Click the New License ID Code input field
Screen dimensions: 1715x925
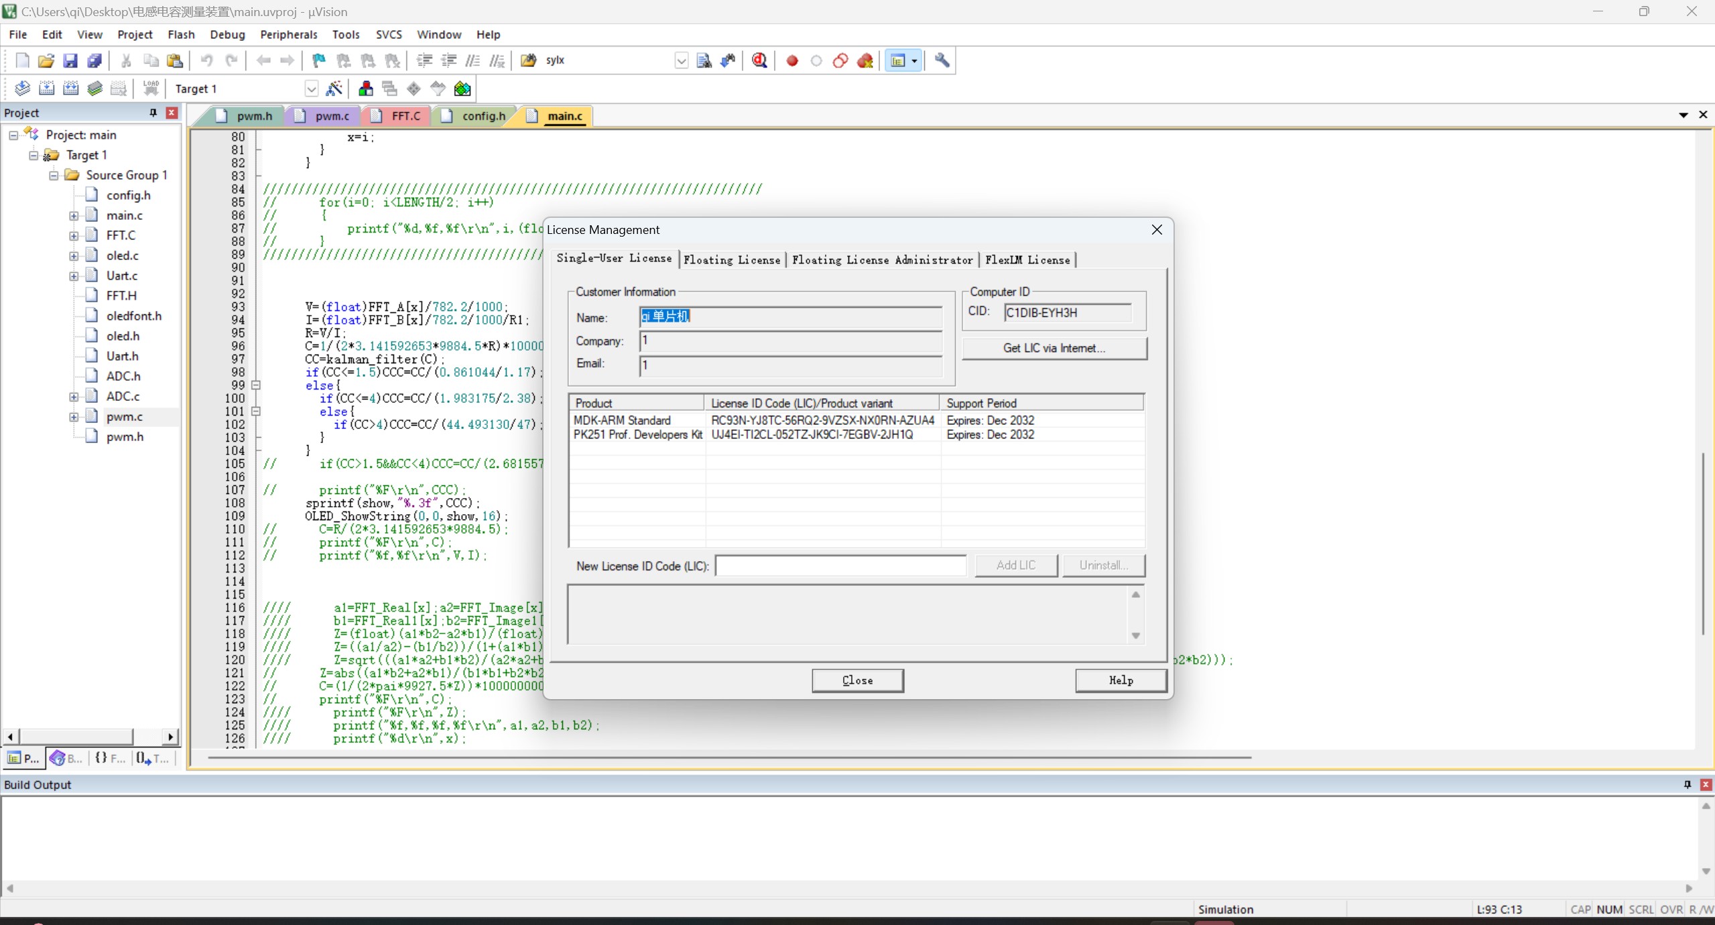click(840, 566)
